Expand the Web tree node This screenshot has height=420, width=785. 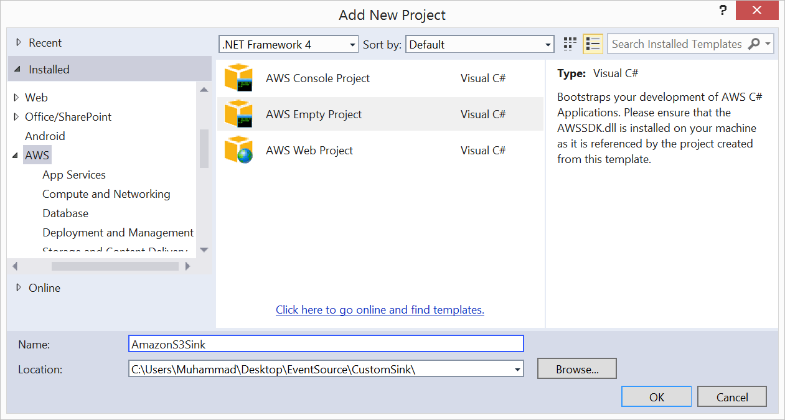coord(16,98)
